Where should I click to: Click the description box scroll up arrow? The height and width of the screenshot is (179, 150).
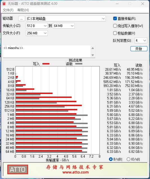coord(93,48)
